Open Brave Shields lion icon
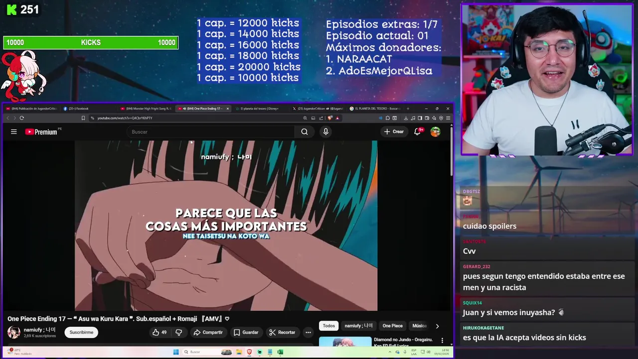Viewport: 638px width, 359px height. click(x=330, y=118)
